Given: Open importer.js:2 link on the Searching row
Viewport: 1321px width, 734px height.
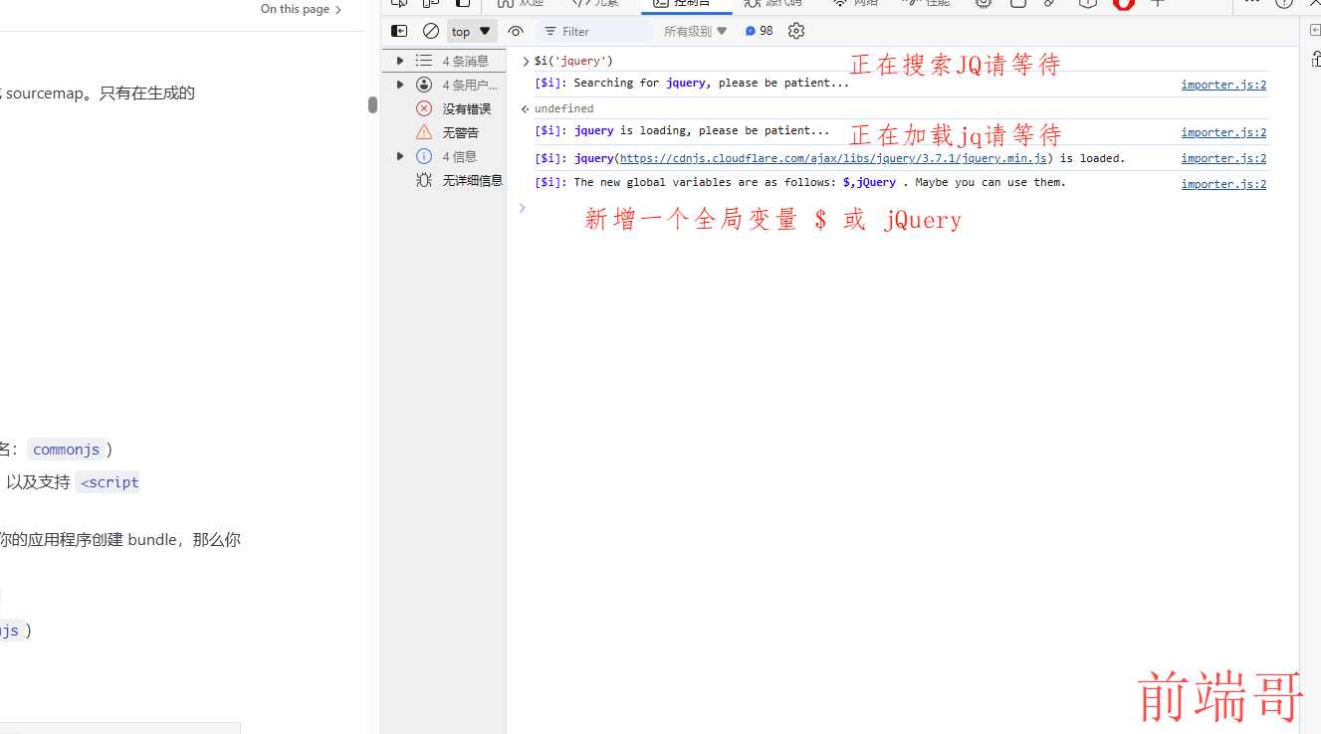Looking at the screenshot, I should (1223, 85).
